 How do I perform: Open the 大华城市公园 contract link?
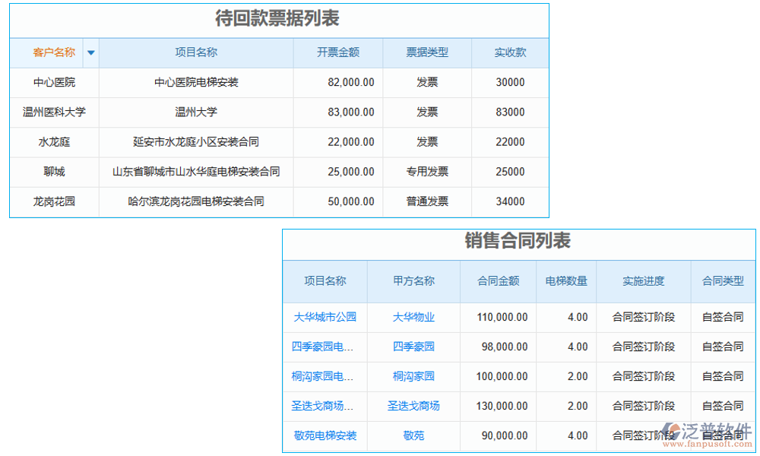point(325,318)
